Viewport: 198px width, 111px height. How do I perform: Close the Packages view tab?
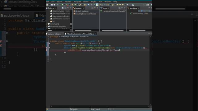pyautogui.click(x=84, y=8)
